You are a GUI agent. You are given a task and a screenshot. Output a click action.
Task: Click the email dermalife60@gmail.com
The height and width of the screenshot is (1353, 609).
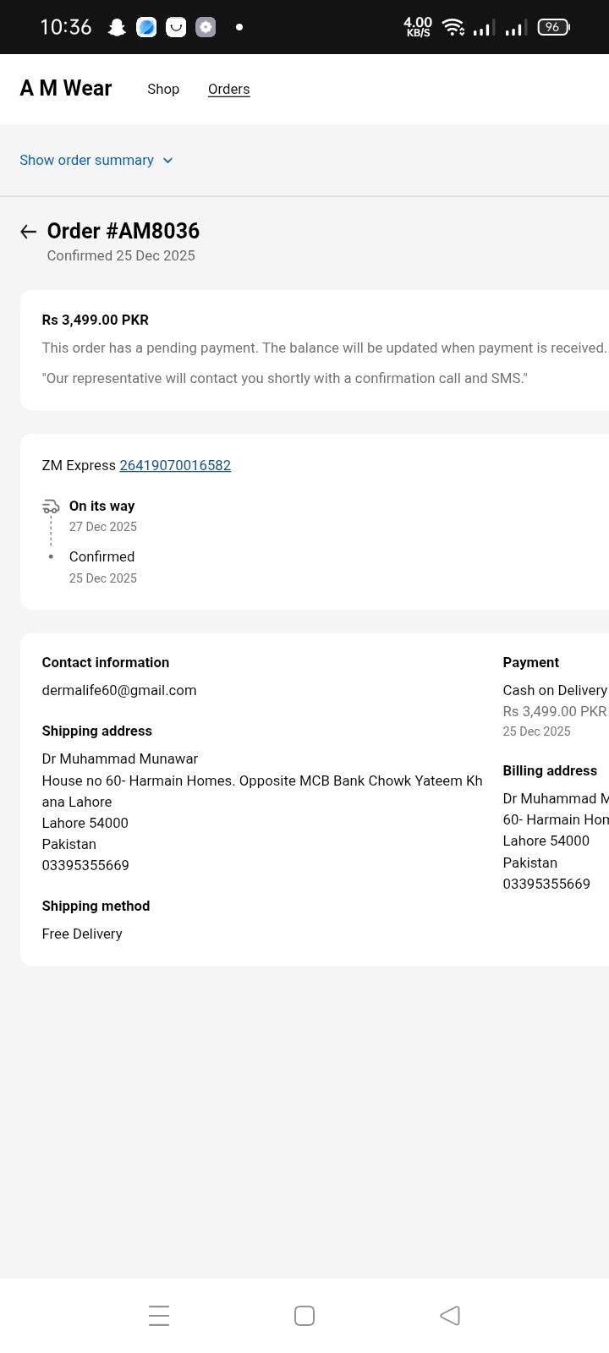coord(119,690)
